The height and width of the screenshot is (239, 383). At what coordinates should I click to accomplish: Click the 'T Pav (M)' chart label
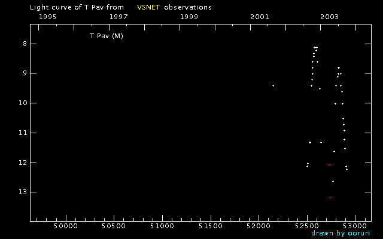[x=107, y=36]
